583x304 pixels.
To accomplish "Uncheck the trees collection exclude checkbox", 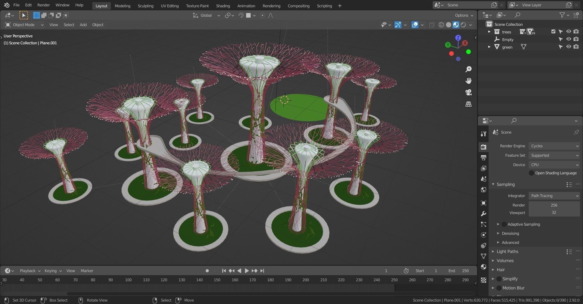I will pyautogui.click(x=553, y=32).
